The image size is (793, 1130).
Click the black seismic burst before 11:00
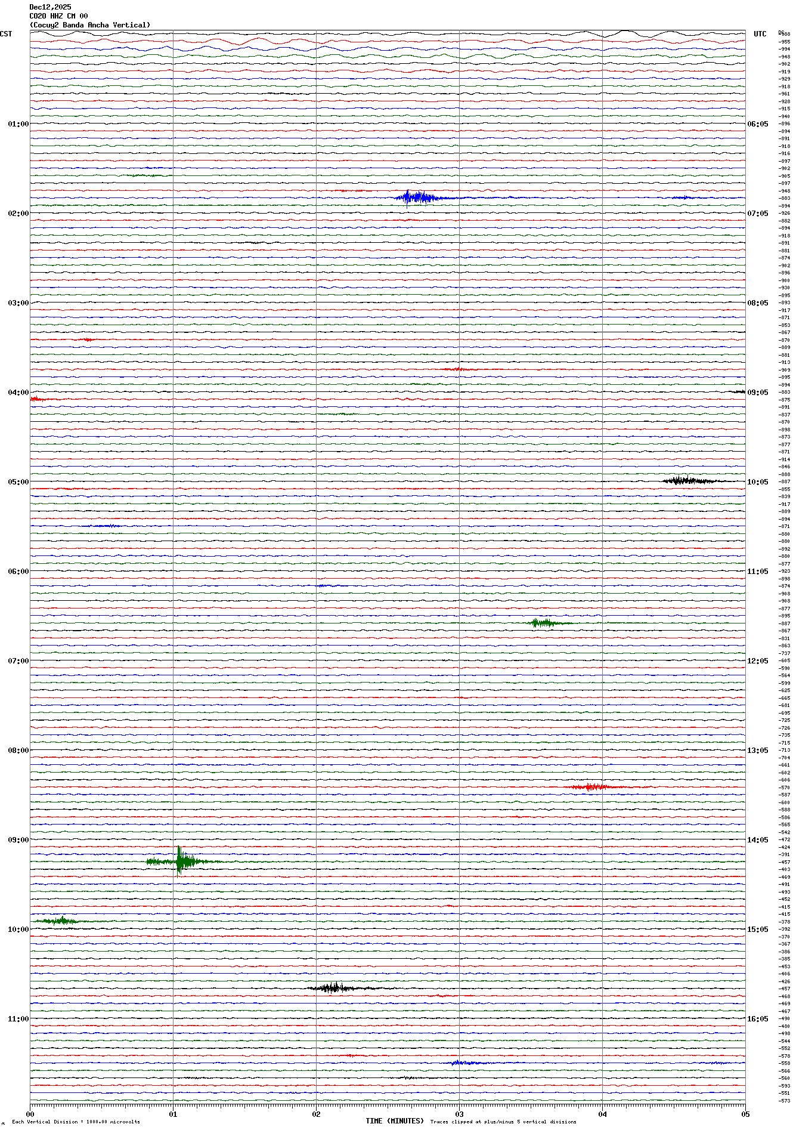point(332,988)
